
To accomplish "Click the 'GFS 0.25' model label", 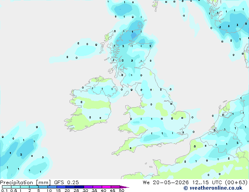I will pyautogui.click(x=66, y=183).
